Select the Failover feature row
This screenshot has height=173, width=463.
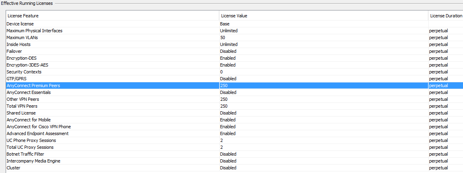pos(235,51)
